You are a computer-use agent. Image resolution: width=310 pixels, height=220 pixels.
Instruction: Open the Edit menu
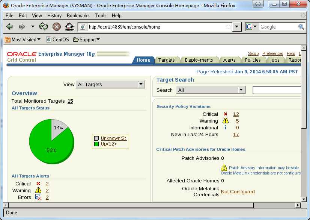[23, 15]
